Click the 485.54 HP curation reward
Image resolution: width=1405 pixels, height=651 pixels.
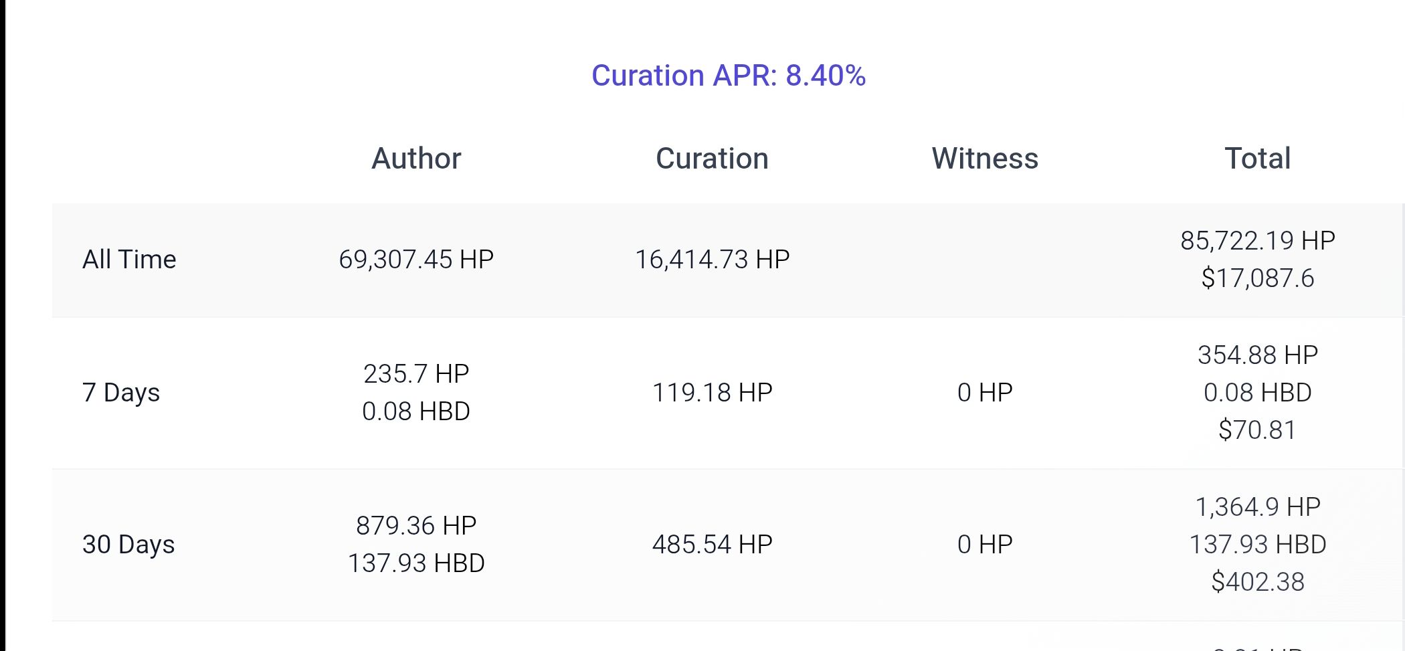712,544
